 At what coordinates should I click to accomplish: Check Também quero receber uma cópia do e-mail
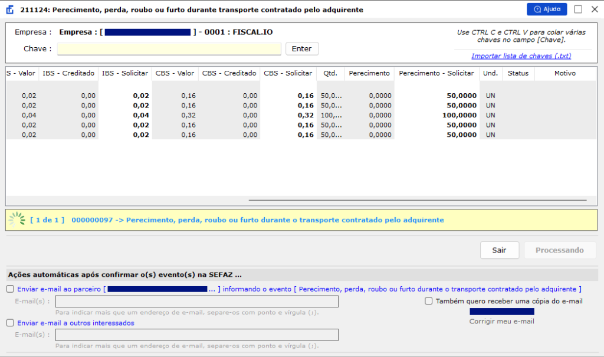(428, 301)
